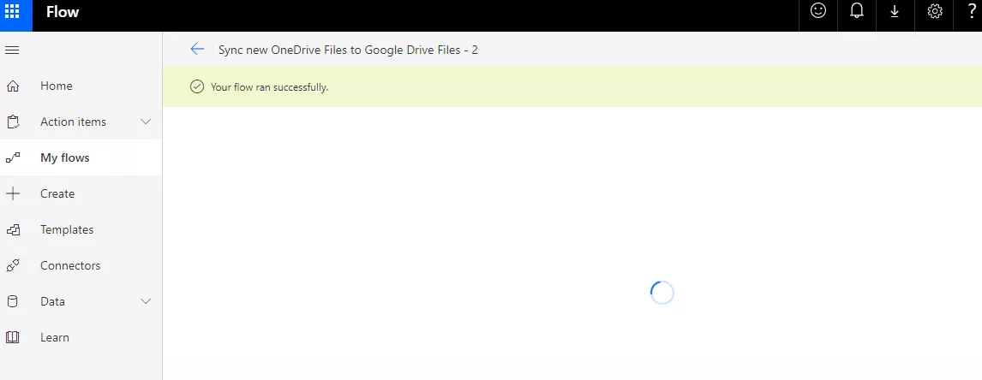This screenshot has width=982, height=380.
Task: Expand the Action items chevron
Action: point(146,122)
